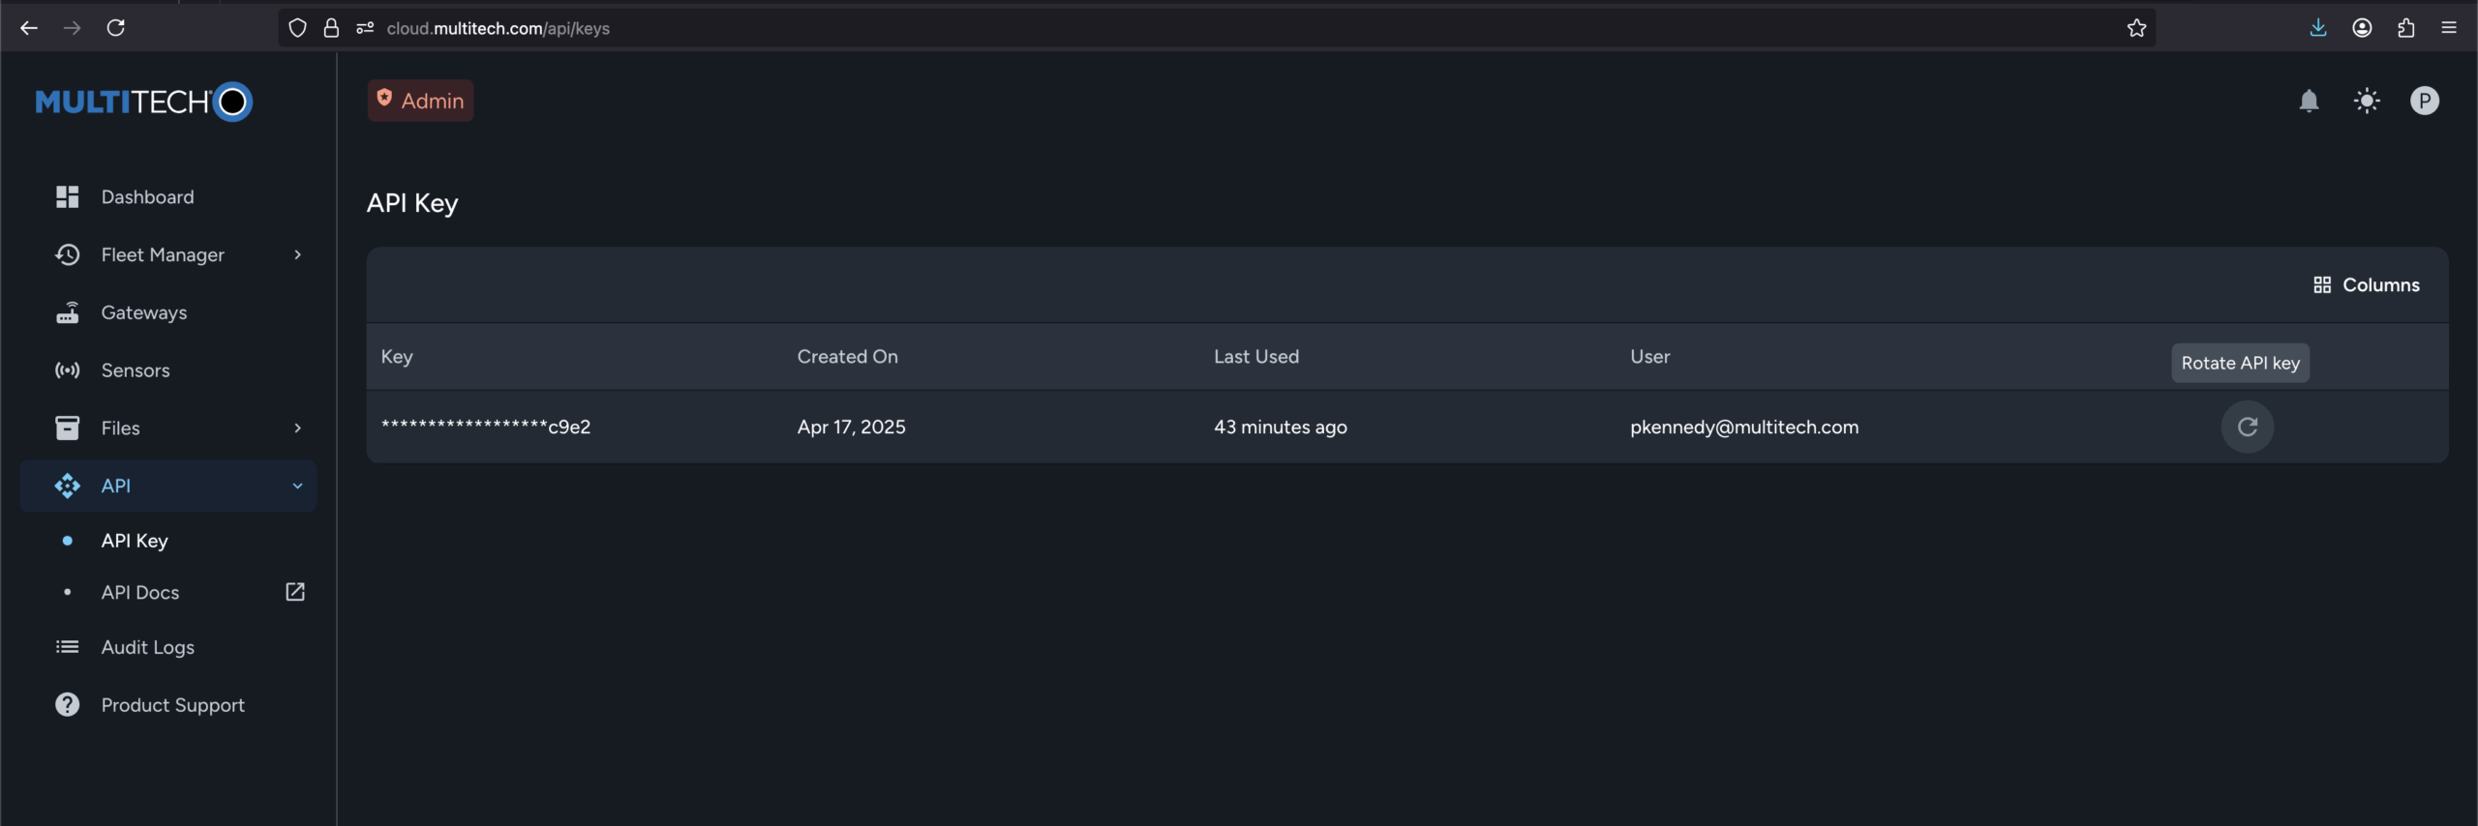Click the Admin badge

point(420,101)
